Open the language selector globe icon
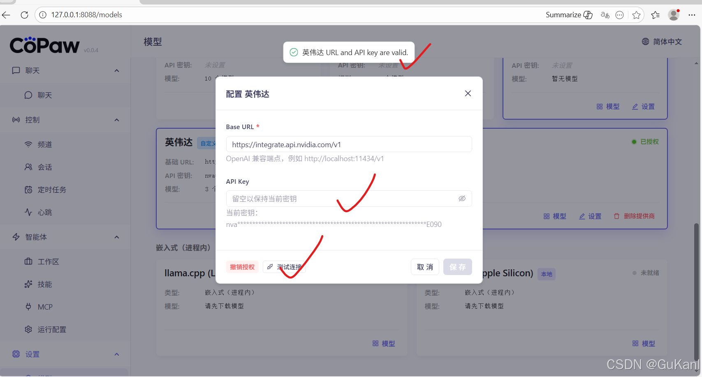Image resolution: width=702 pixels, height=377 pixels. [x=645, y=42]
